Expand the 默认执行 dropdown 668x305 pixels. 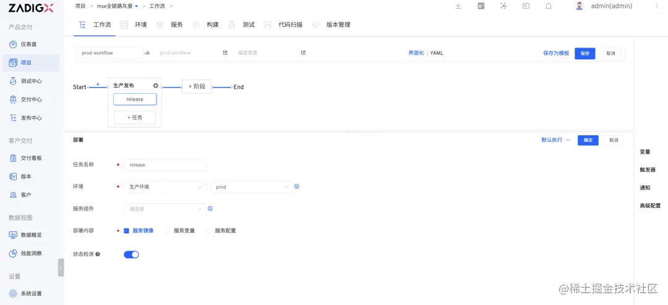pyautogui.click(x=555, y=140)
